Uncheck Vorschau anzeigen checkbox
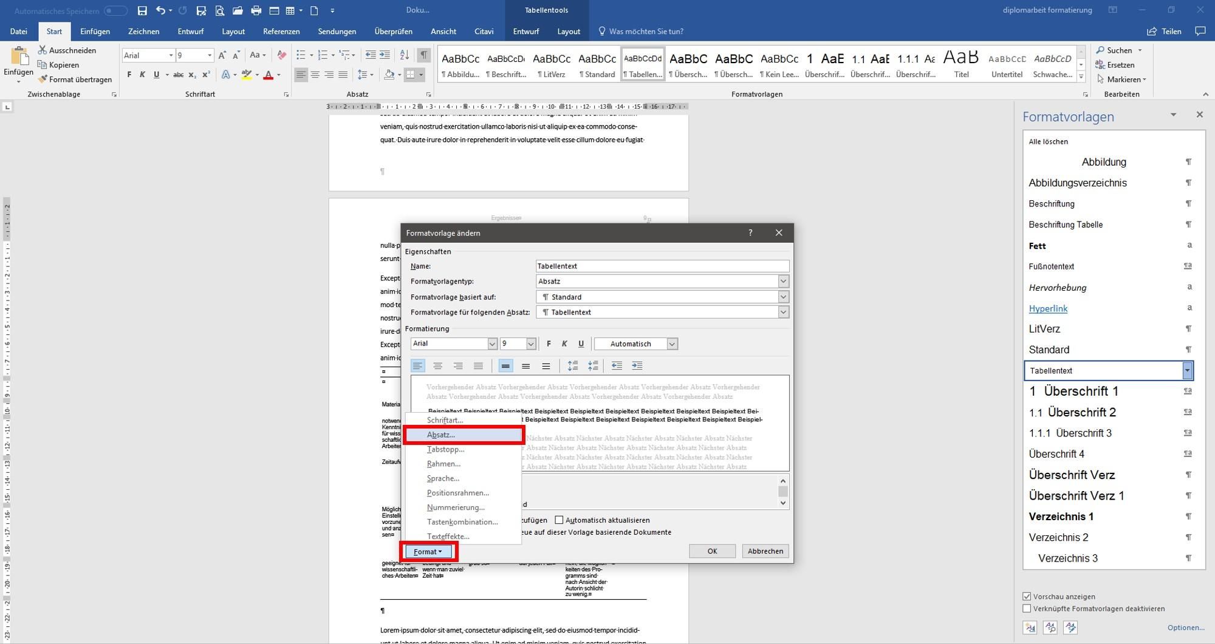This screenshot has height=644, width=1215. click(1027, 597)
